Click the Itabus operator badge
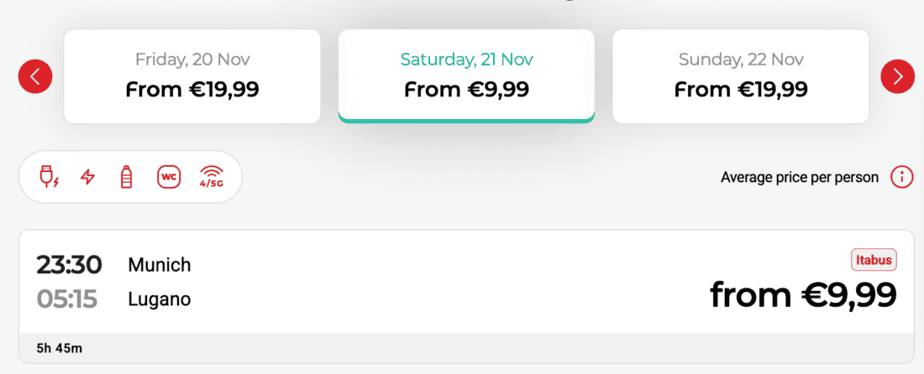Viewport: 924px width, 374px height. tap(874, 260)
